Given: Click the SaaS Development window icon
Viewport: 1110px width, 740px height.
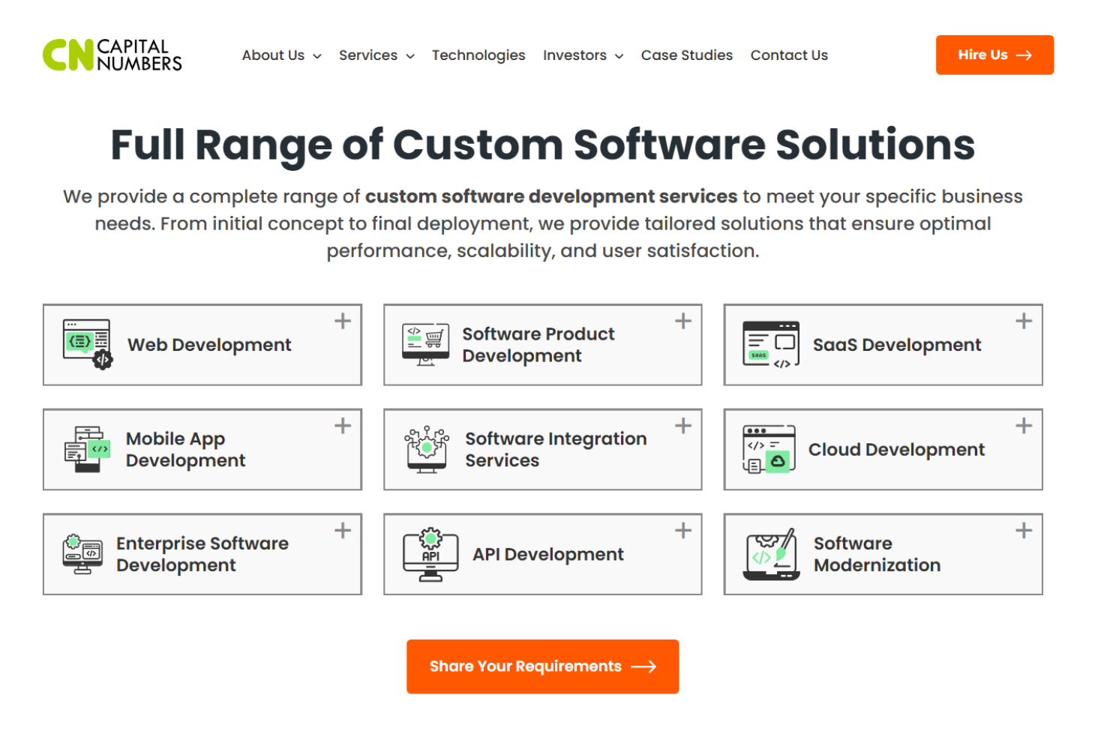Looking at the screenshot, I should click(770, 344).
